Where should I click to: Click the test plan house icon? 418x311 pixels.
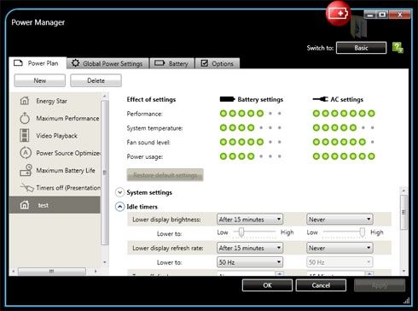(25, 205)
